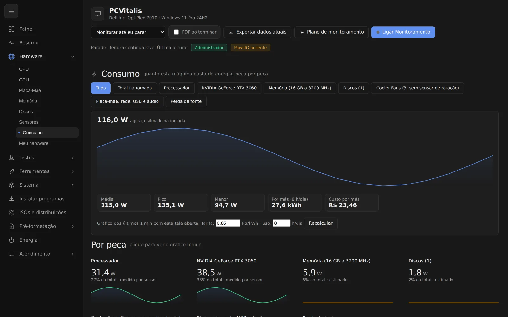Expand the Sistema submenu chevron
Viewport: 508px width, 317px height.
[x=73, y=185]
